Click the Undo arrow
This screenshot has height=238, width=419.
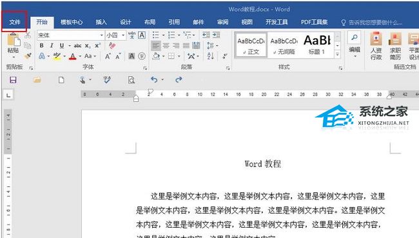[x=154, y=80]
